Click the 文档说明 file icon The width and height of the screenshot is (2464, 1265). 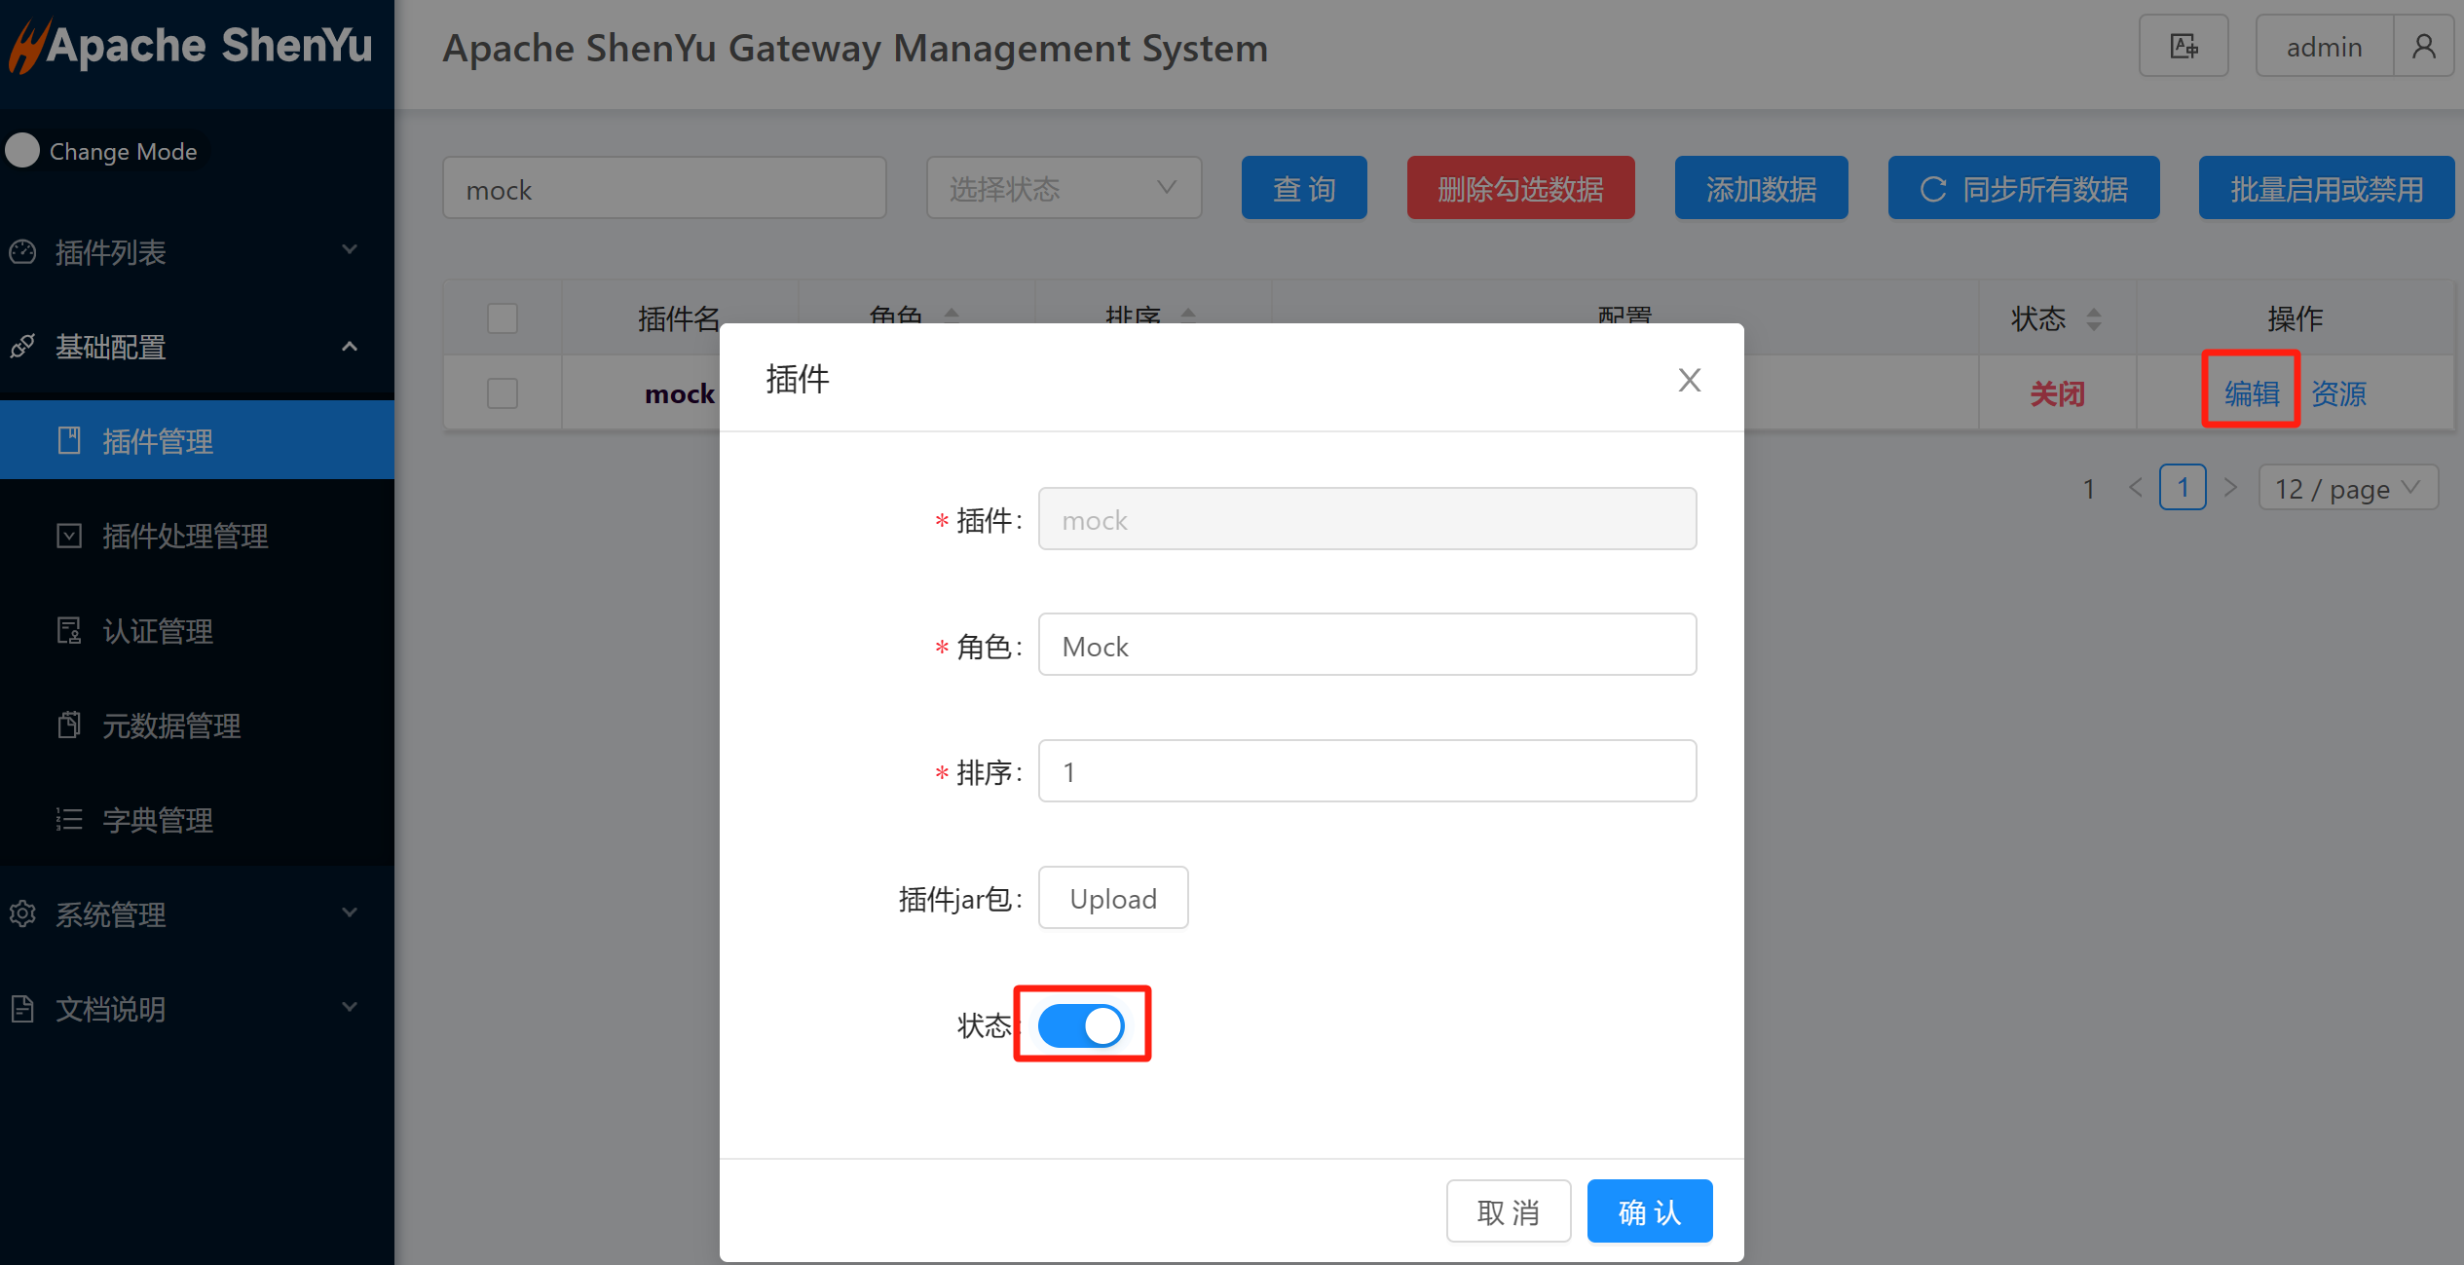22,1008
